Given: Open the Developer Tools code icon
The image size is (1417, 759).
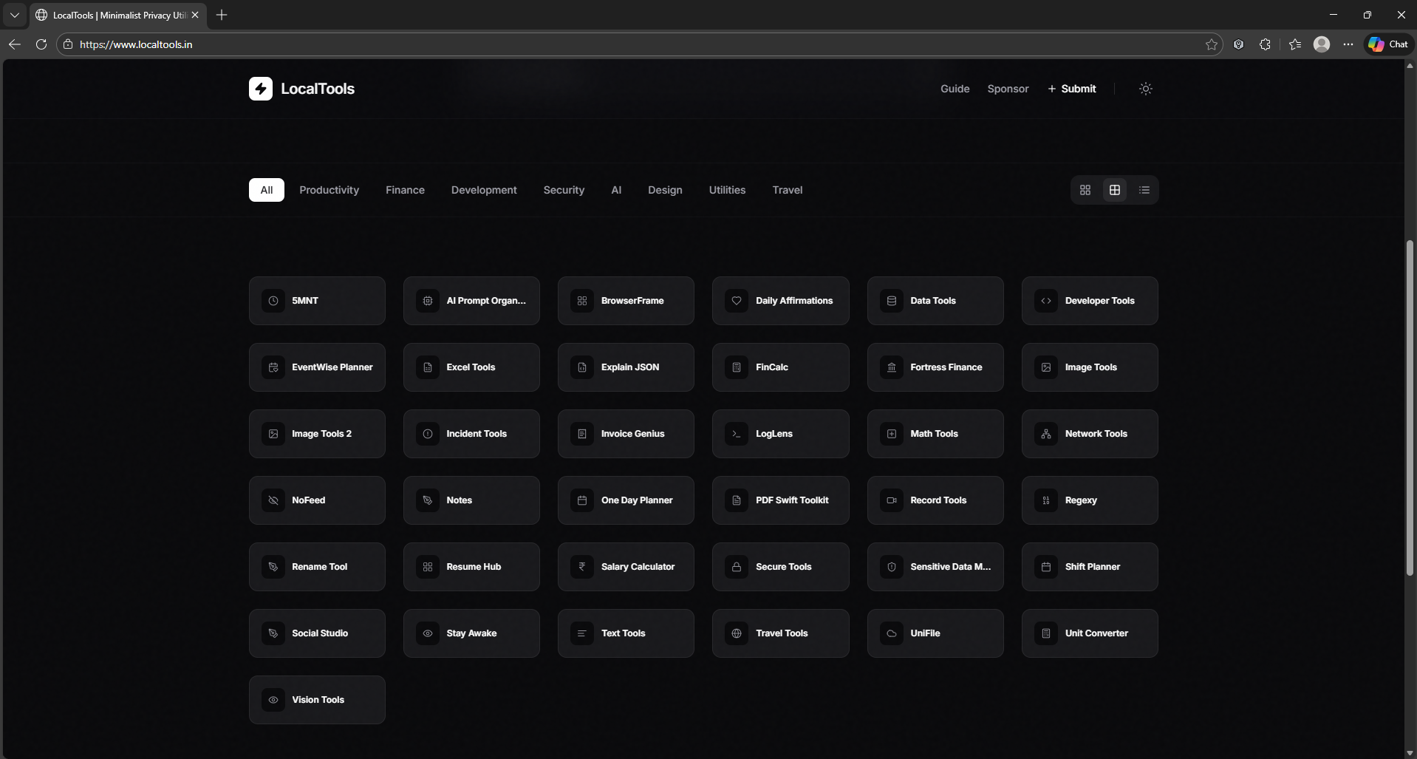Looking at the screenshot, I should click(1046, 300).
